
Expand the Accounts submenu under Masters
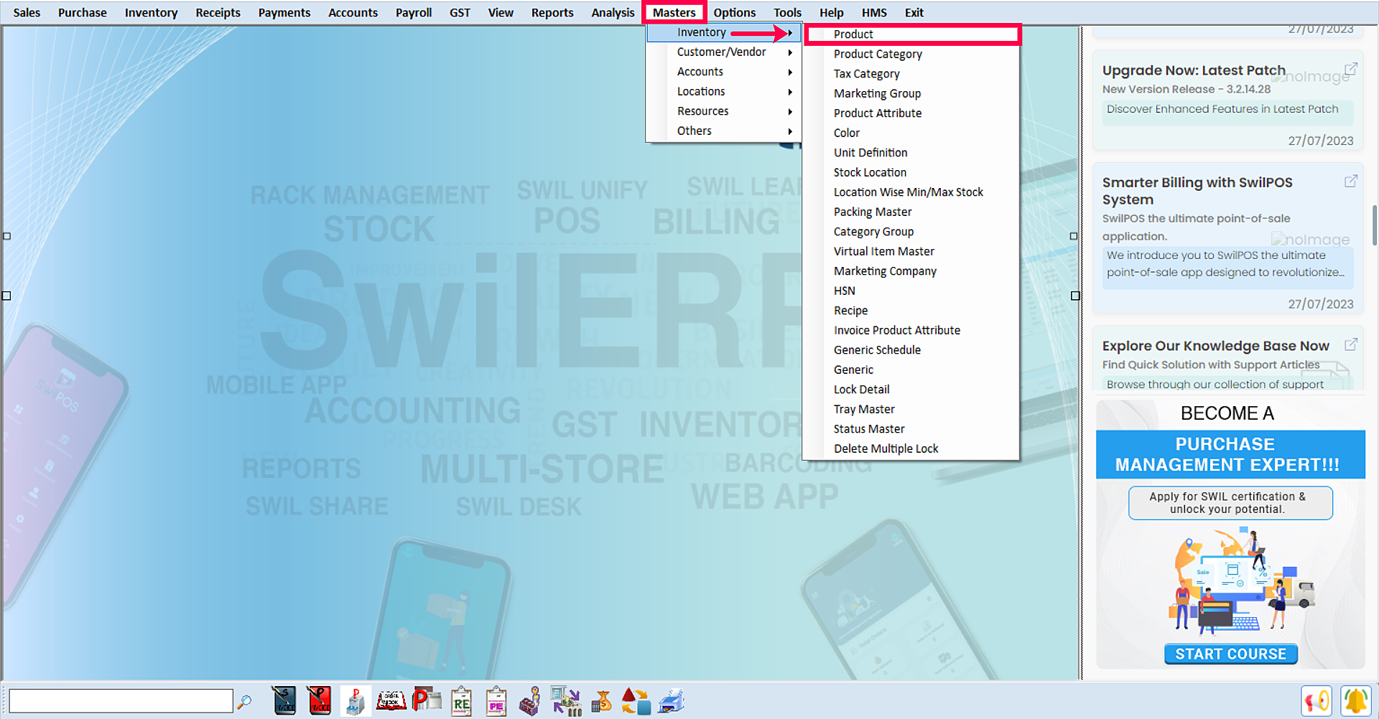coord(724,72)
